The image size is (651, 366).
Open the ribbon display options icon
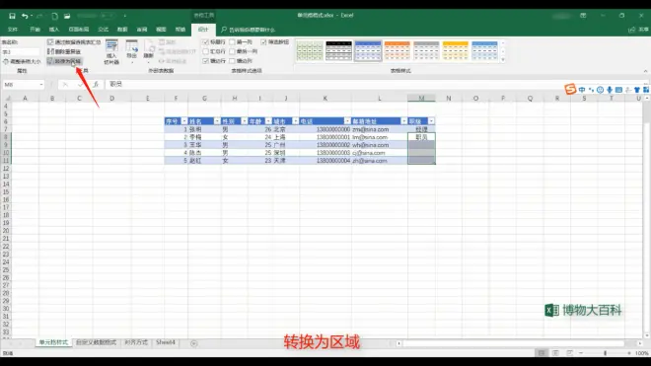[583, 16]
